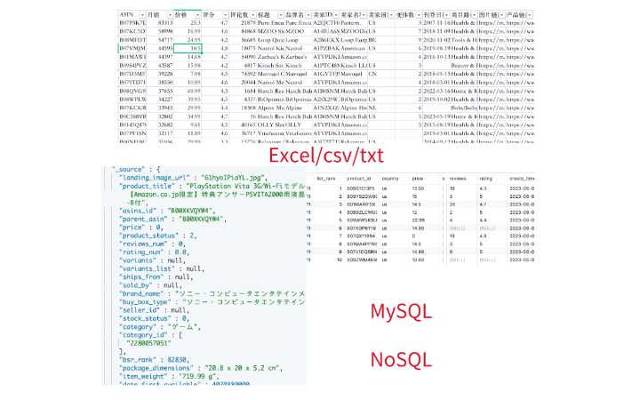Click the "brand_name" JSON line

coord(212,294)
